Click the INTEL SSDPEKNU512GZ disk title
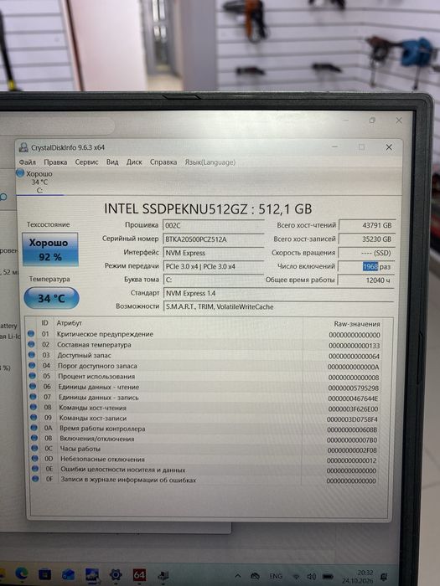The width and height of the screenshot is (440, 586). click(208, 208)
